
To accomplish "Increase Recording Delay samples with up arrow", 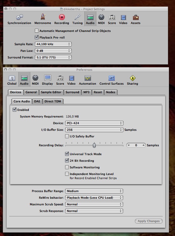I will (143, 145).
